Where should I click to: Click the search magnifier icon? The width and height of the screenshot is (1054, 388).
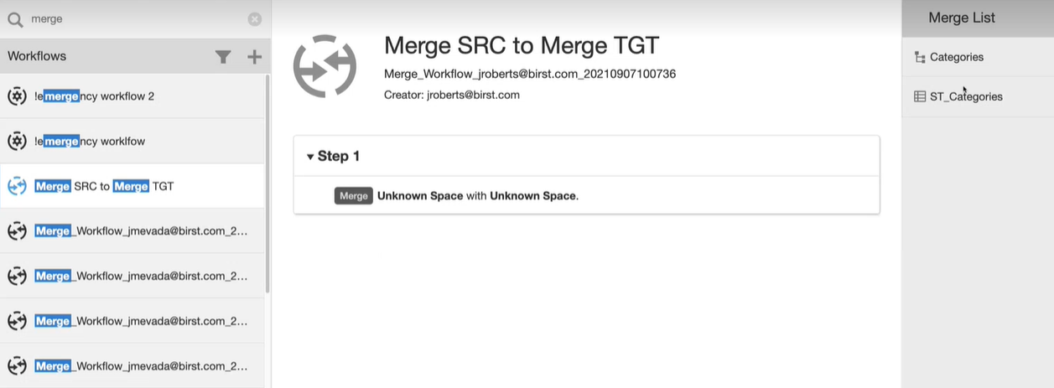pyautogui.click(x=15, y=18)
